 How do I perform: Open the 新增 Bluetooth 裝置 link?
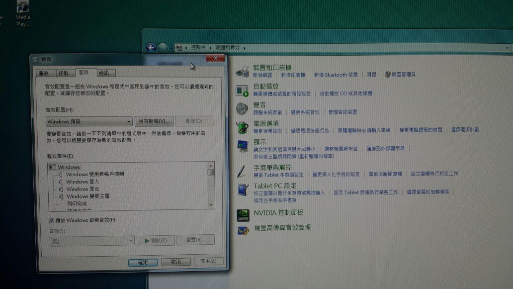(x=336, y=75)
